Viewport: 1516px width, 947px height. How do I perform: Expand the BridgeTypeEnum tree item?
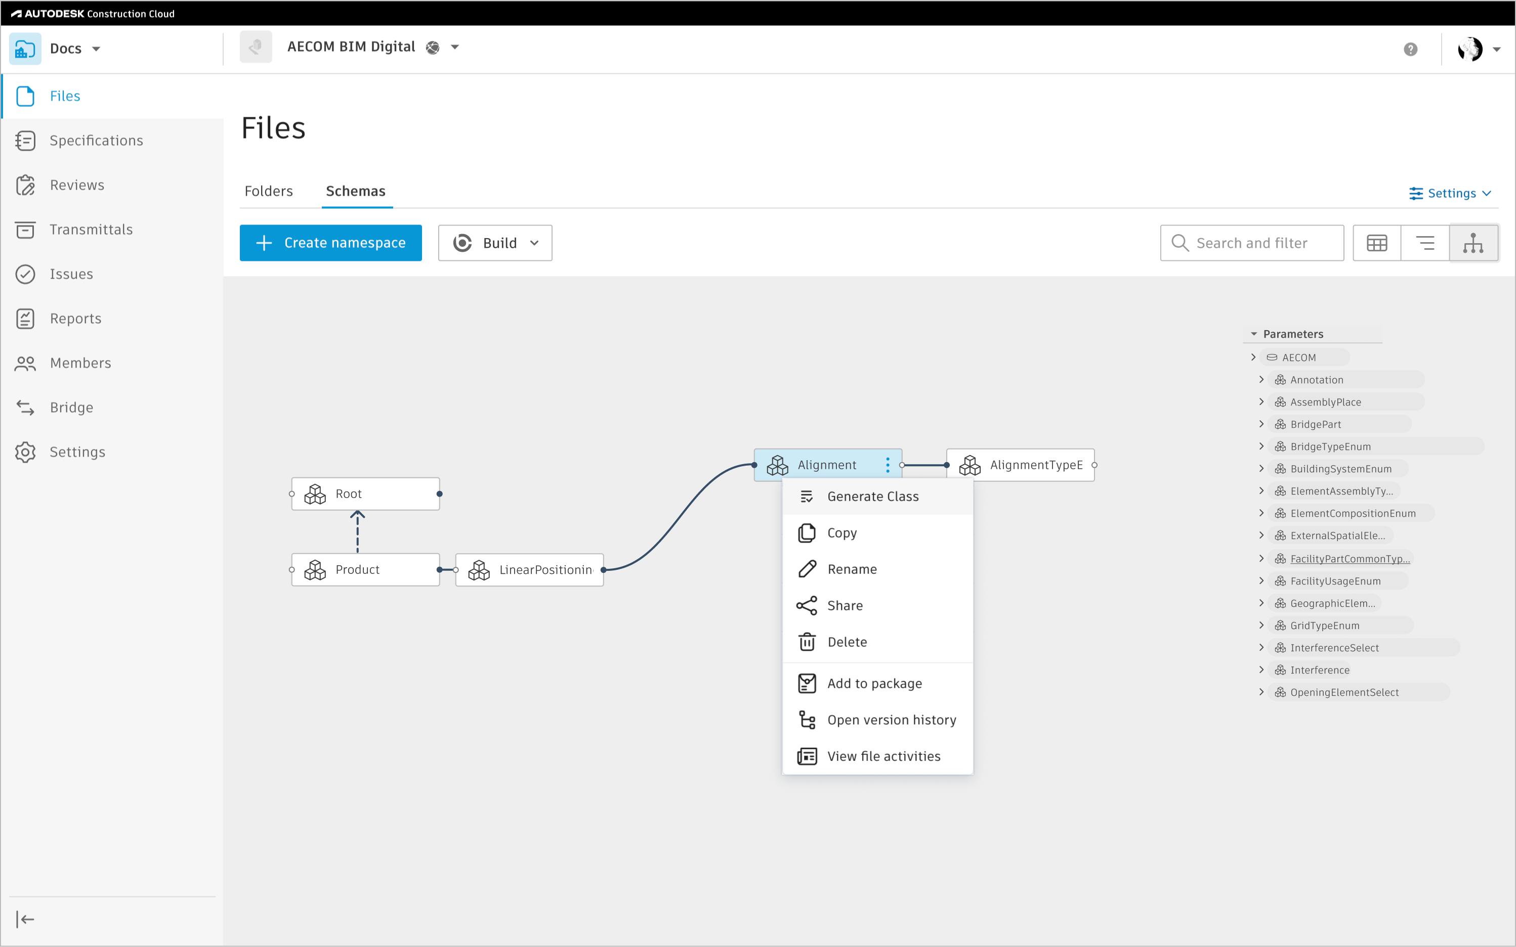(x=1261, y=446)
